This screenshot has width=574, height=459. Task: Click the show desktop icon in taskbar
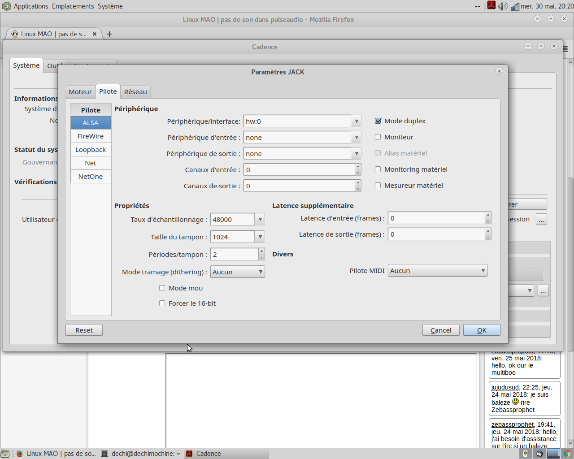point(5,454)
